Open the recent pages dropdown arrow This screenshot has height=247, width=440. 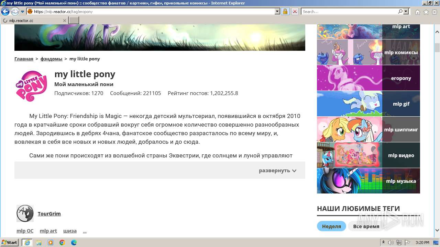(x=22, y=12)
